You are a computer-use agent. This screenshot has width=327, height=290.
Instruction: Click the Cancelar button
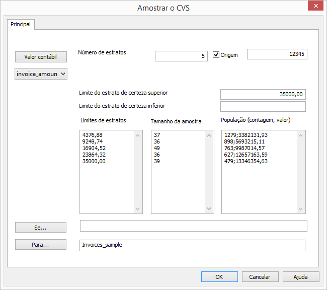pos(260,276)
